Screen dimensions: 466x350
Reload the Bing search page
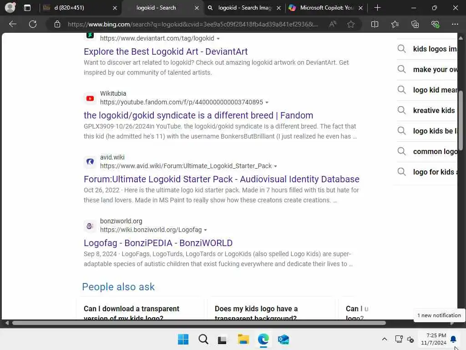pos(33,24)
